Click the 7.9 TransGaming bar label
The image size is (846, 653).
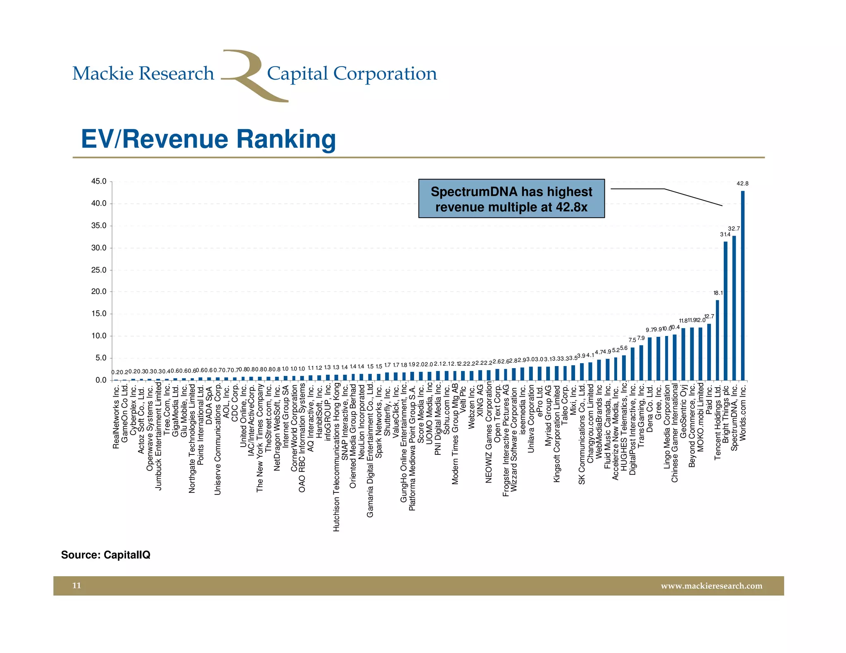(x=641, y=338)
